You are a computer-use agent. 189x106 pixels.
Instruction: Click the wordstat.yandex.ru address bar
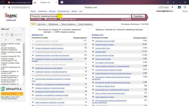(21, 7)
